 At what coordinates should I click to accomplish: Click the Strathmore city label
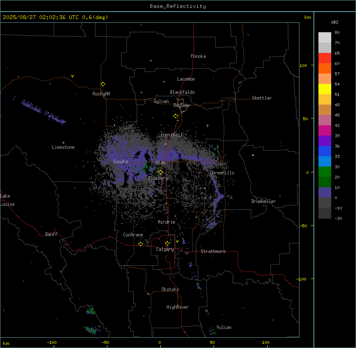pyautogui.click(x=213, y=251)
